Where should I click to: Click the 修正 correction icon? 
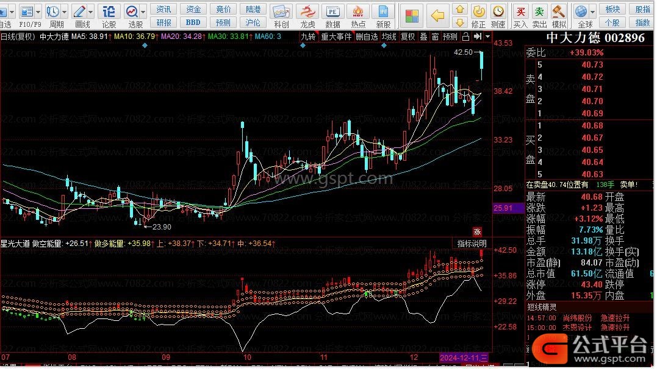click(x=478, y=12)
